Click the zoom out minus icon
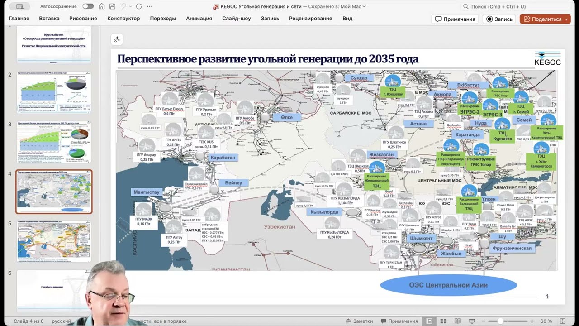Screen dimensions: 579x326 pyautogui.click(x=484, y=321)
